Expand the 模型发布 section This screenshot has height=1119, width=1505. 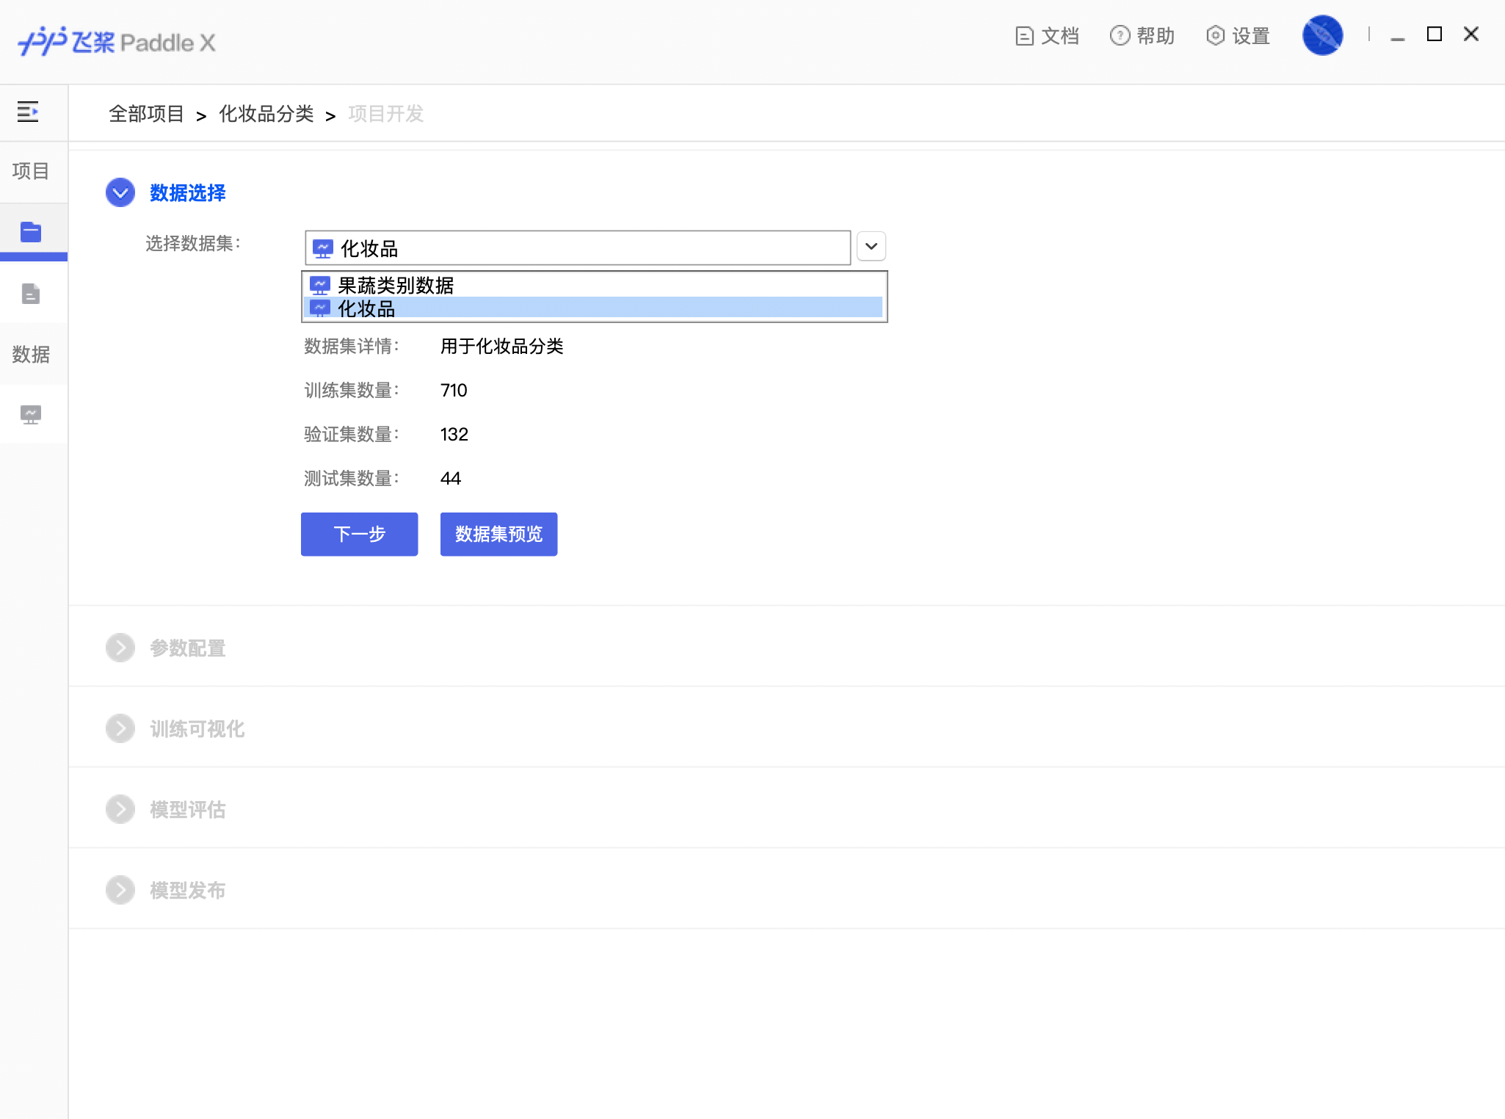click(120, 890)
